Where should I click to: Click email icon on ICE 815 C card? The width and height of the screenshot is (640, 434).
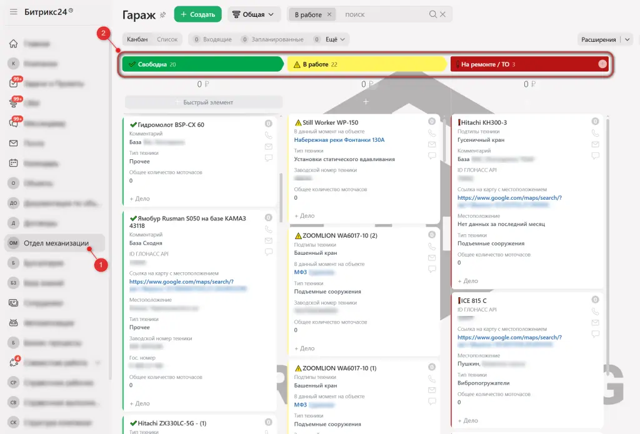coord(596,323)
